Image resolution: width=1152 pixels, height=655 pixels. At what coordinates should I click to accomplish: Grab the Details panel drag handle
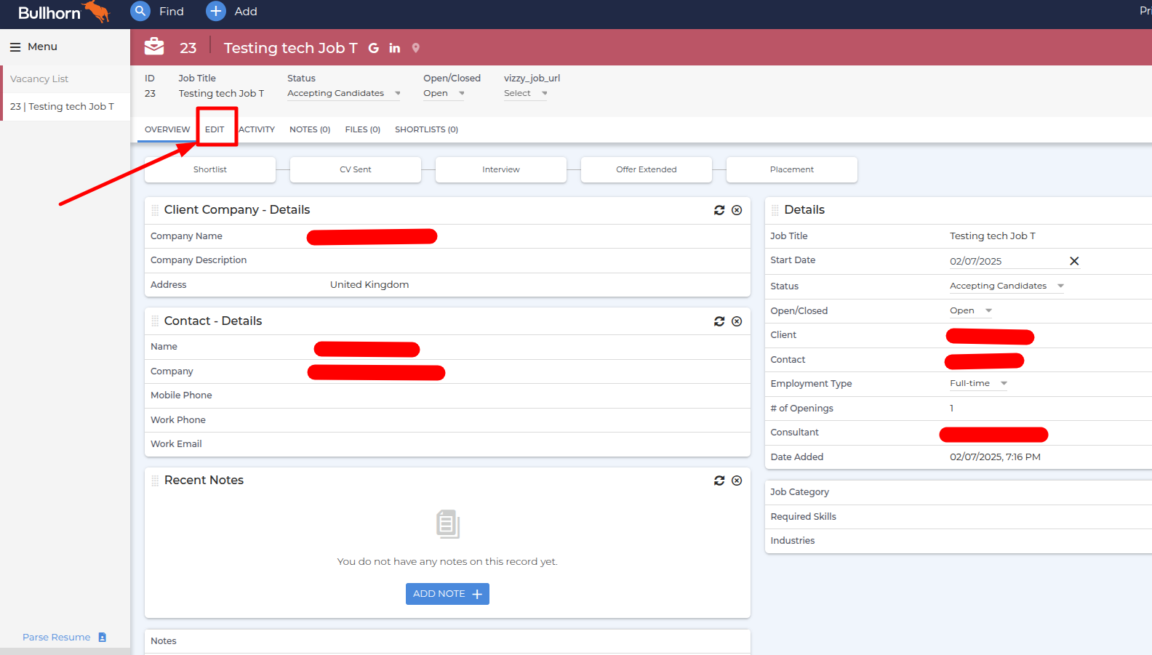click(x=775, y=210)
